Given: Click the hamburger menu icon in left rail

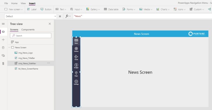Looking at the screenshot, I should point(3,24).
